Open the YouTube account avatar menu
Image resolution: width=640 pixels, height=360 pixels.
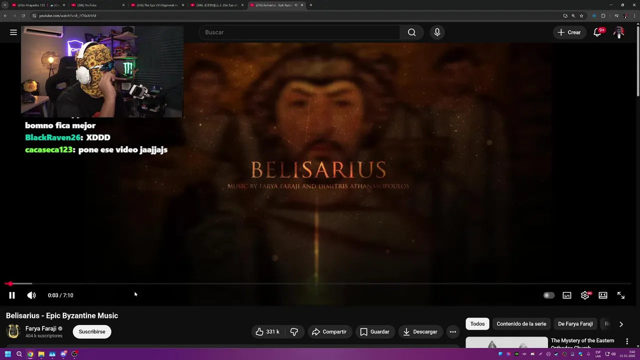pyautogui.click(x=619, y=32)
